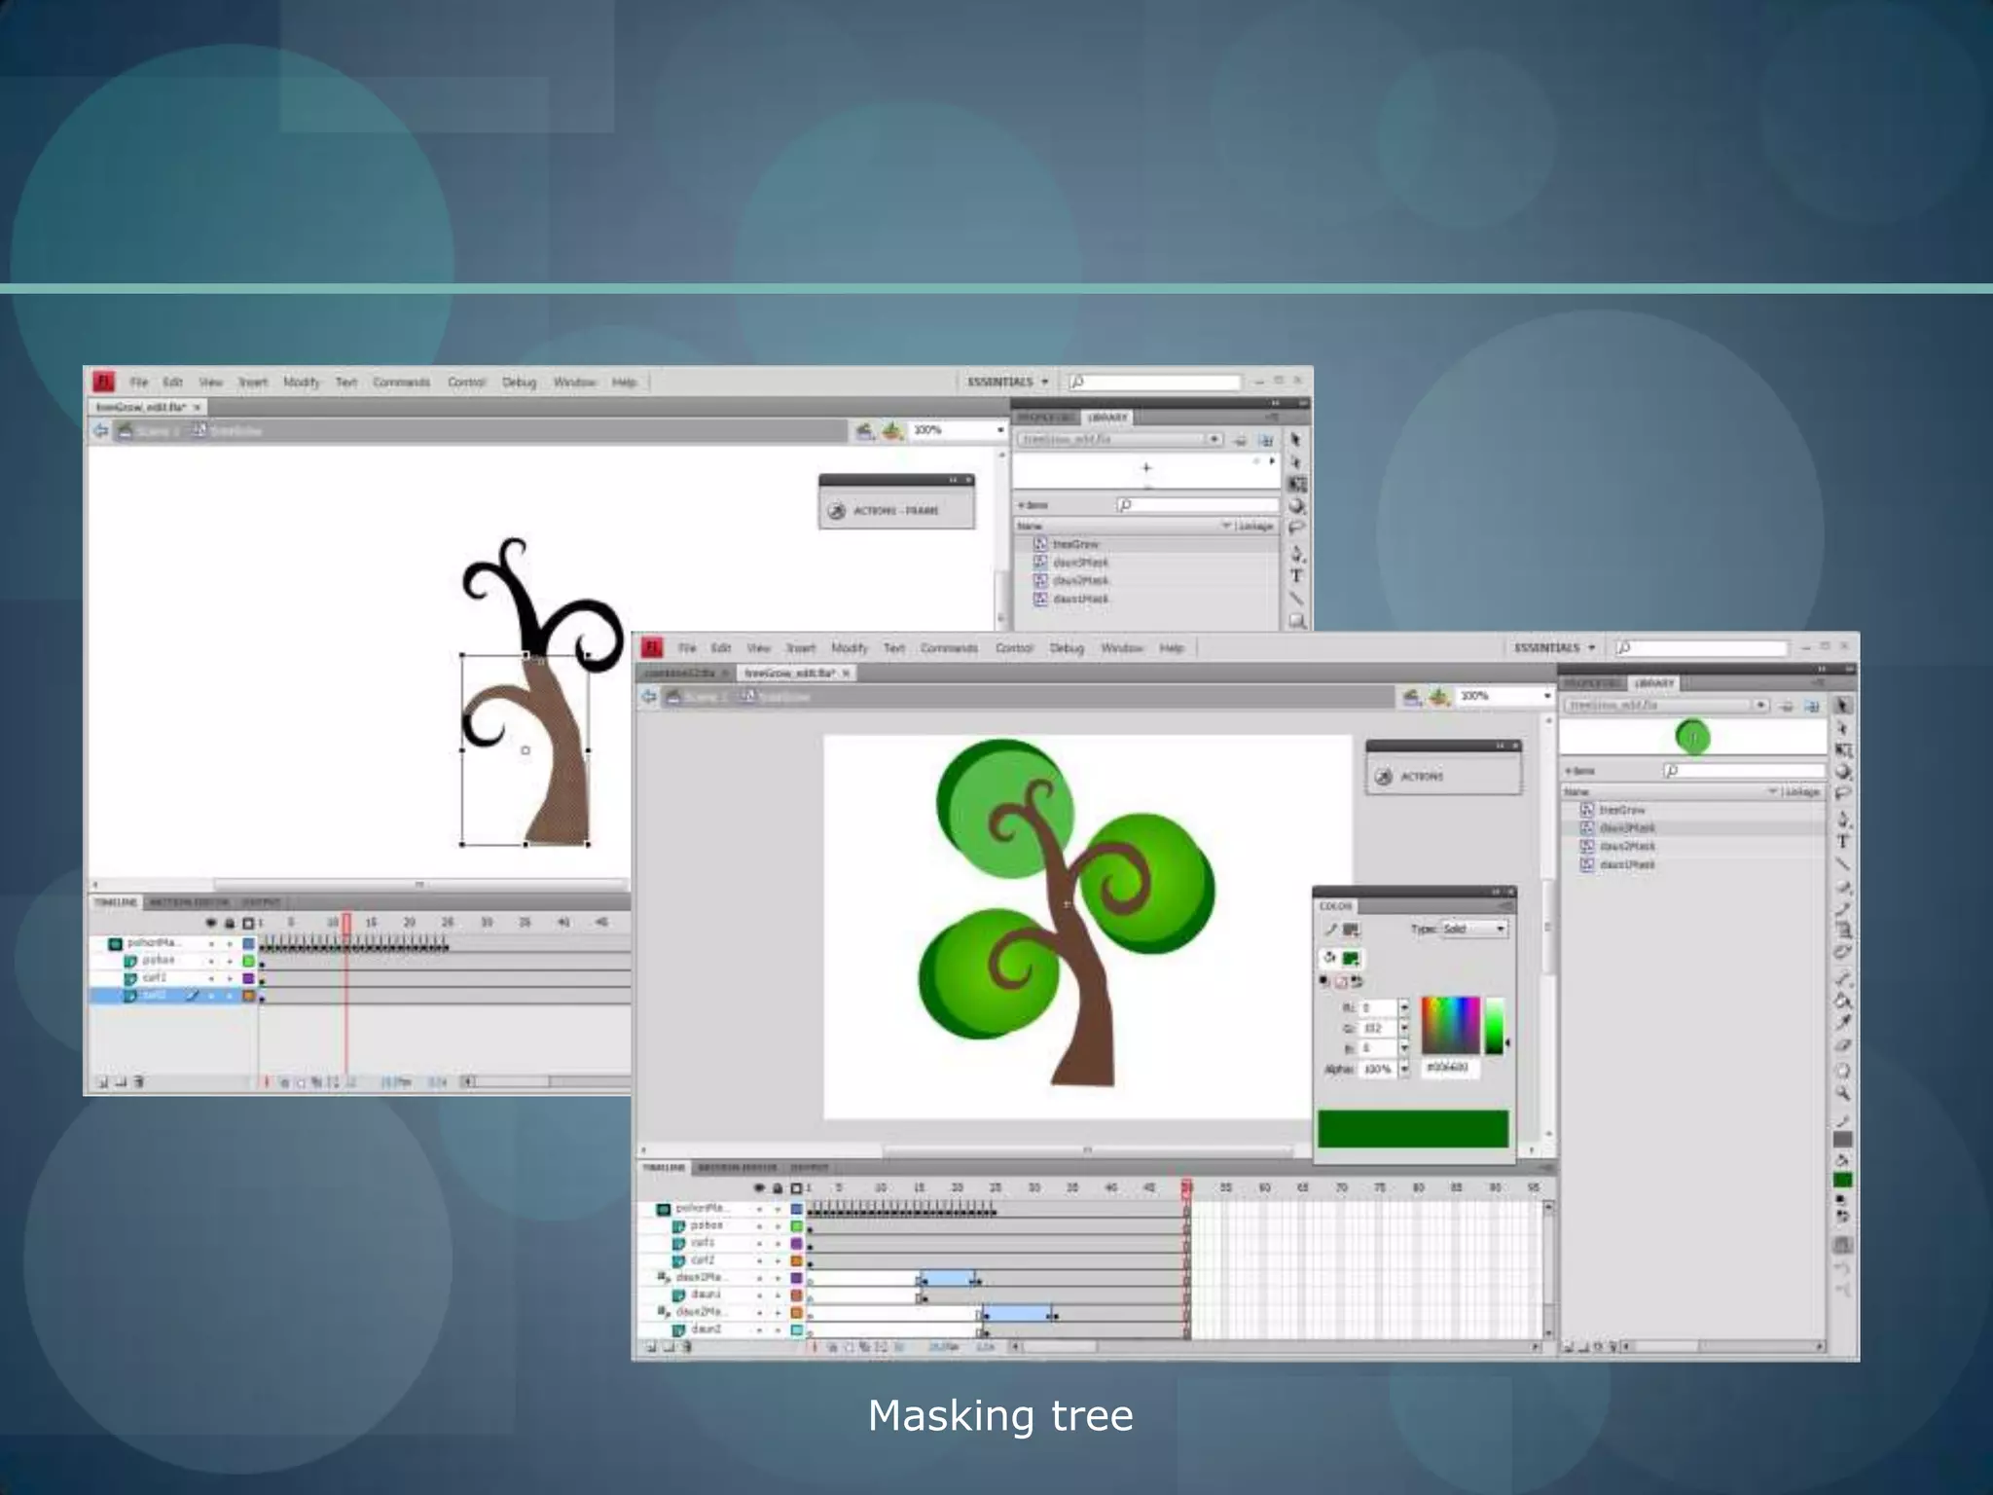Open the Actions panel icon in front window
Viewport: 1993px width, 1495px height.
pos(1383,777)
